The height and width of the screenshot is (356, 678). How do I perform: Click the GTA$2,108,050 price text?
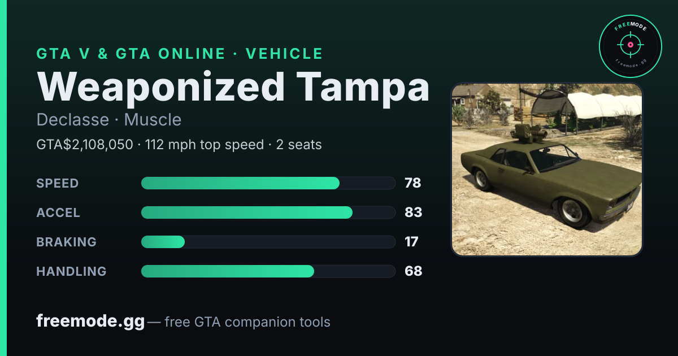coord(85,145)
